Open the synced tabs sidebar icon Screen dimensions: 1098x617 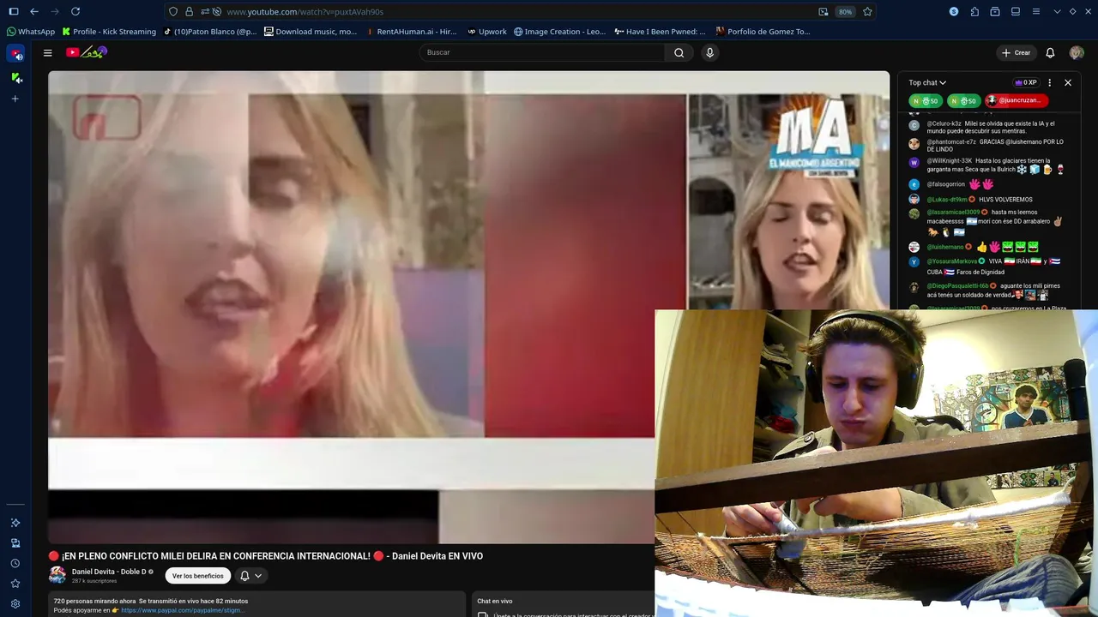15,543
